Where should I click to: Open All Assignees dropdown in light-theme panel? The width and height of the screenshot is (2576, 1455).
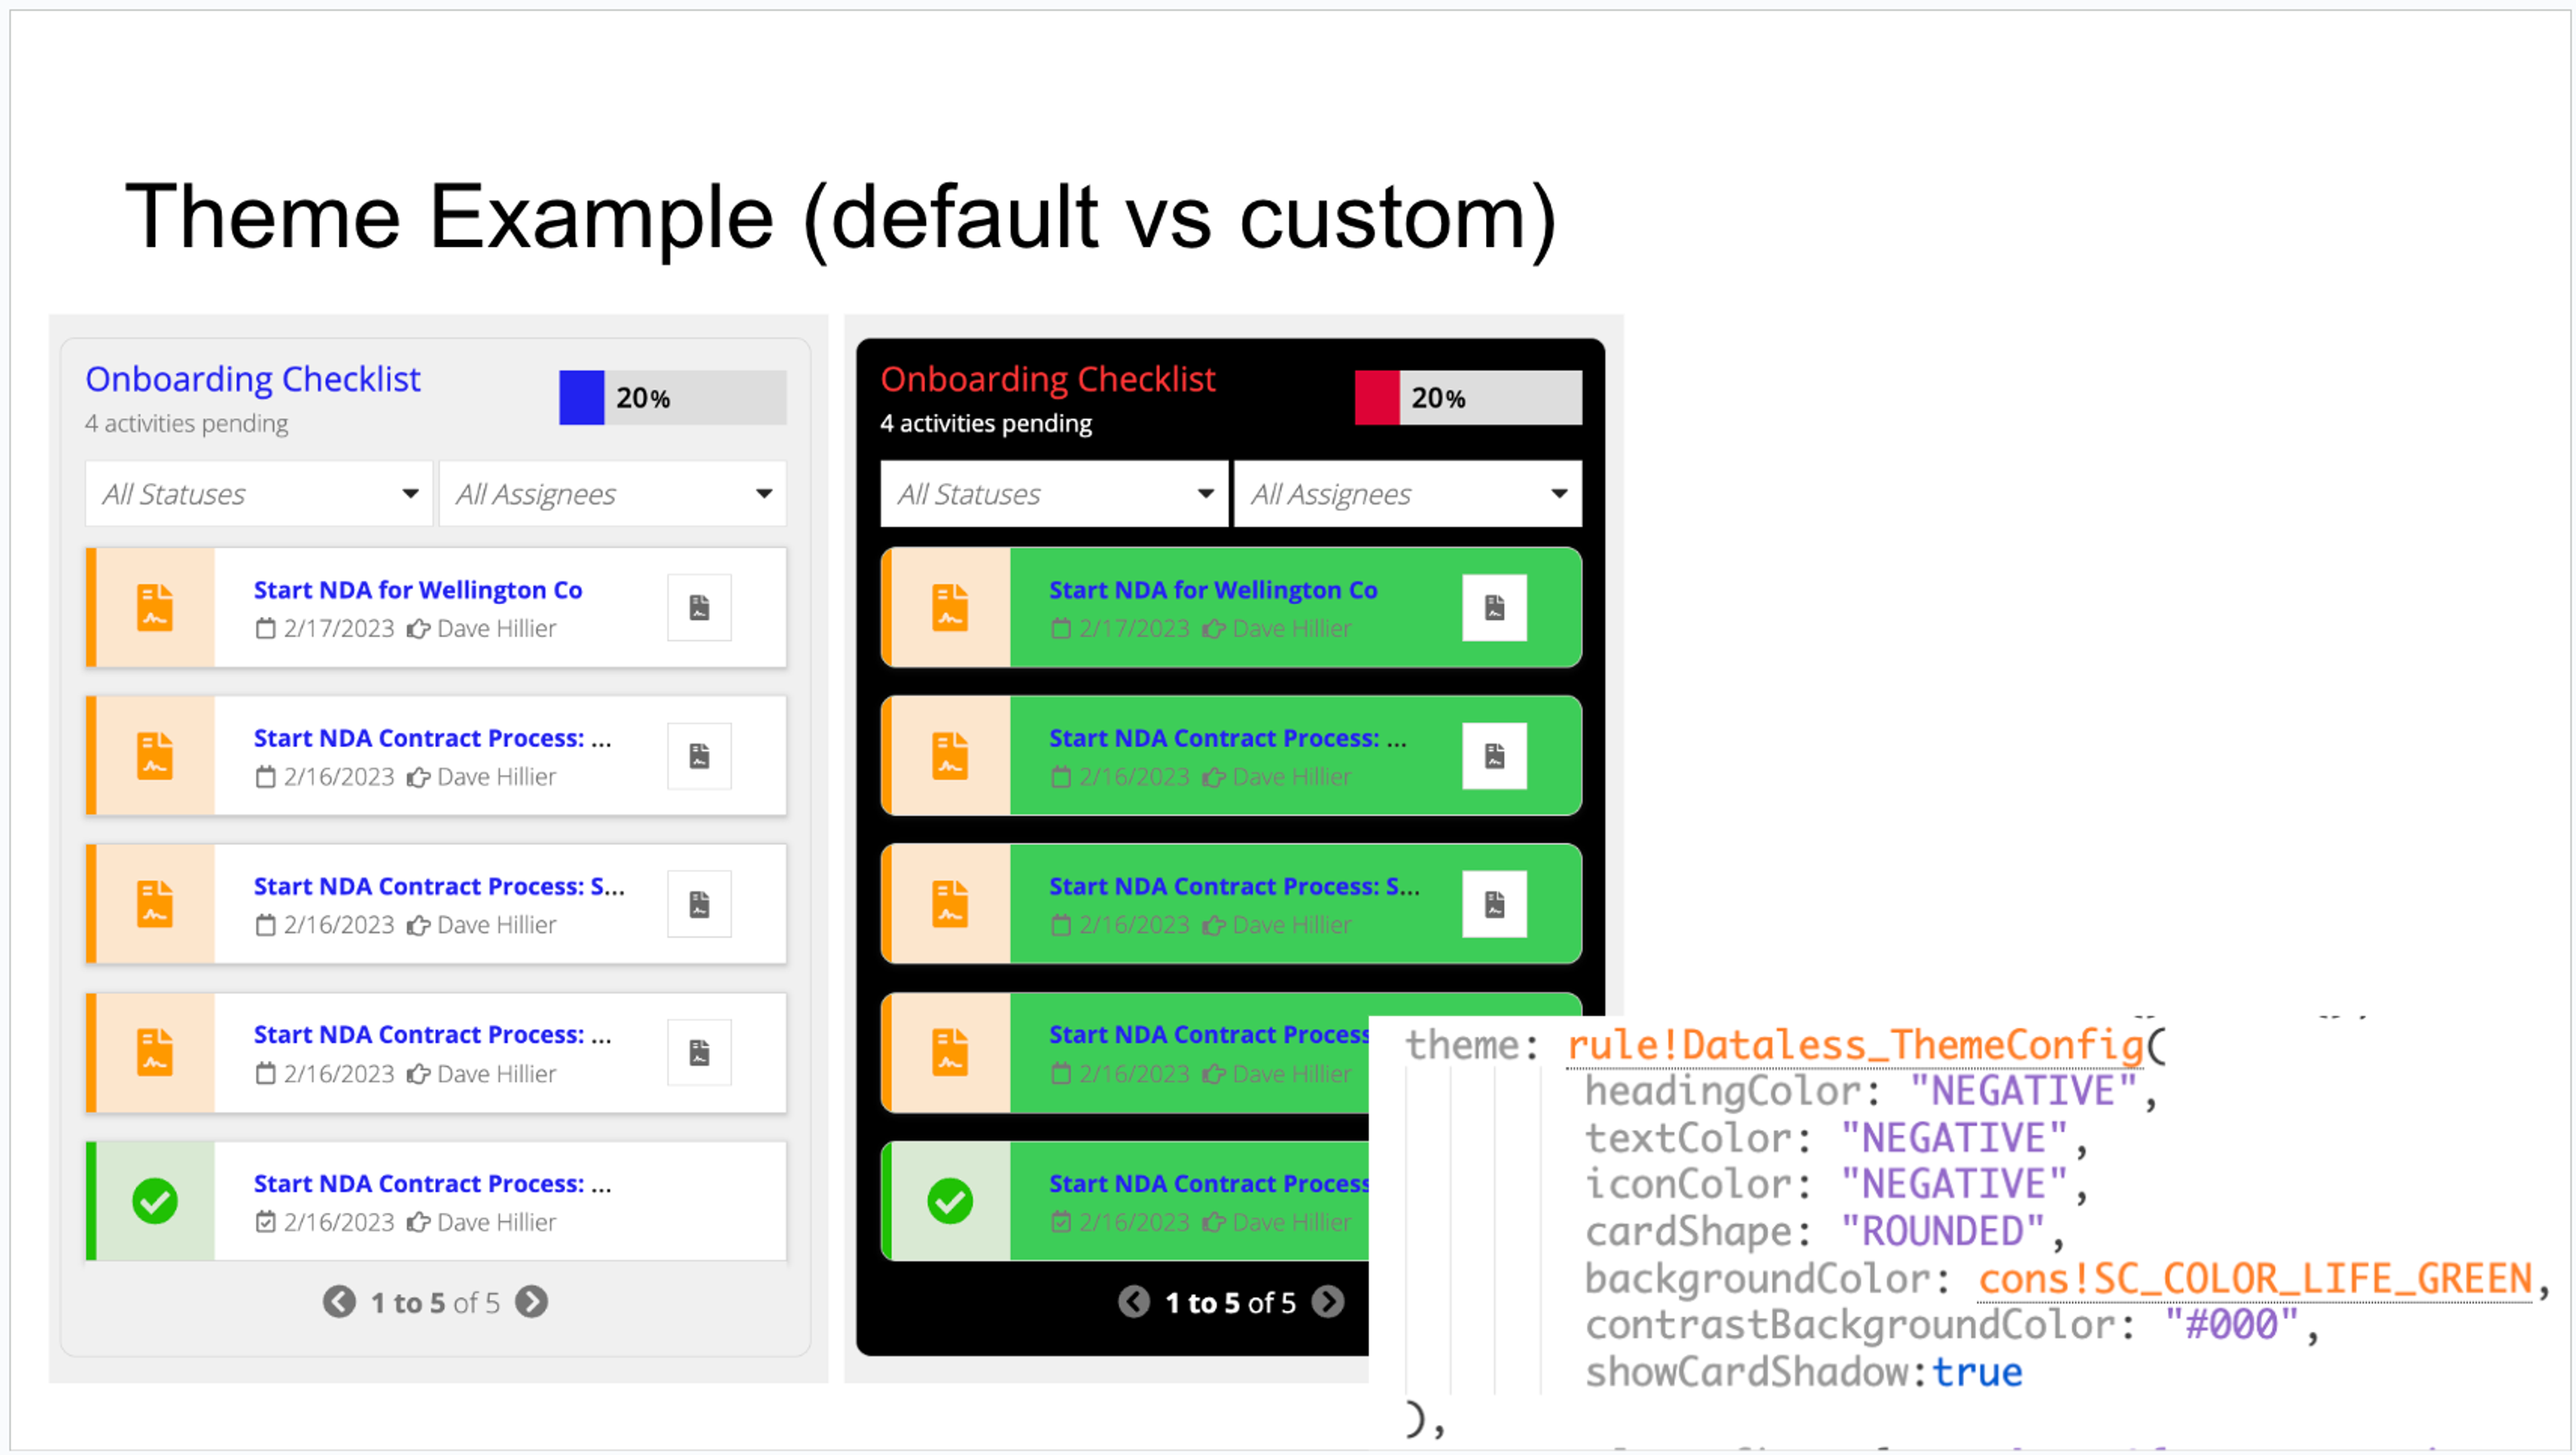tap(613, 493)
